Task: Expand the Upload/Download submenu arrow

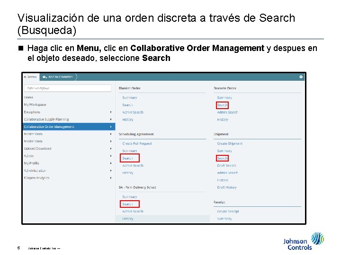Action: coord(111,149)
